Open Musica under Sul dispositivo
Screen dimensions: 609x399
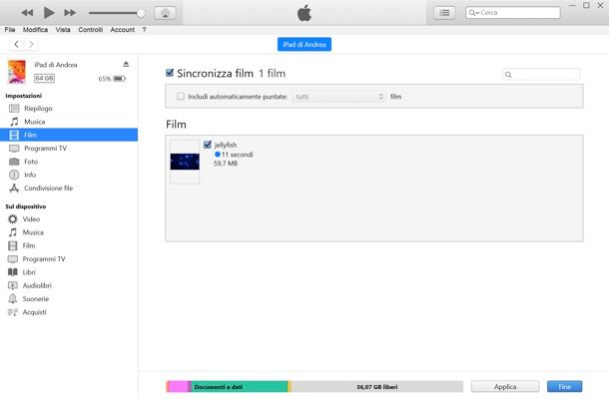[x=69, y=232]
